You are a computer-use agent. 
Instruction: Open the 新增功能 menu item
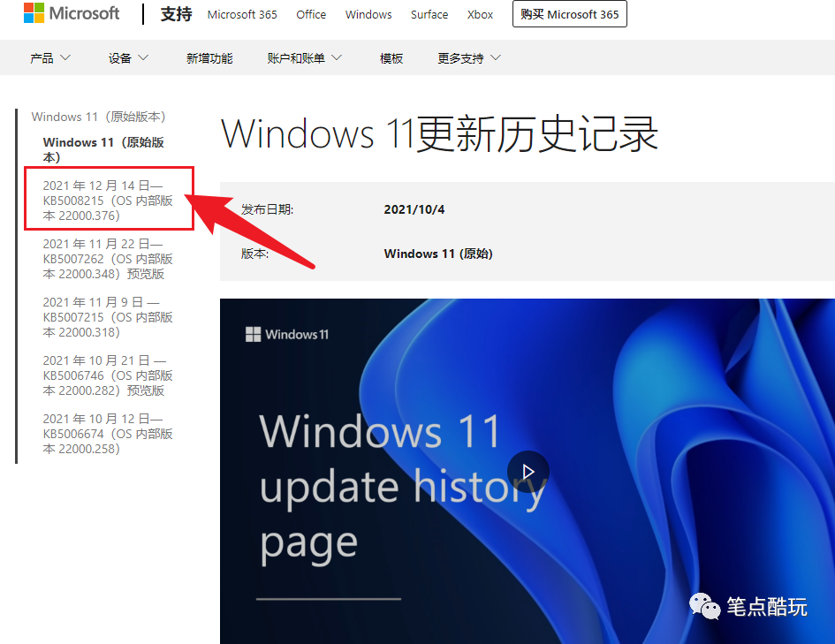click(209, 58)
